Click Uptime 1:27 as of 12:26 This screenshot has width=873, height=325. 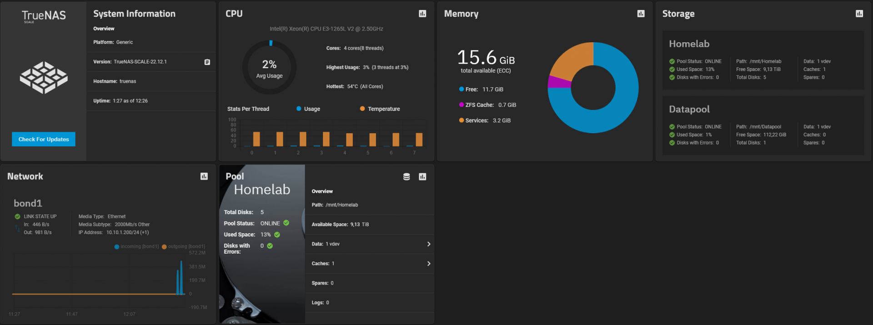tap(120, 101)
